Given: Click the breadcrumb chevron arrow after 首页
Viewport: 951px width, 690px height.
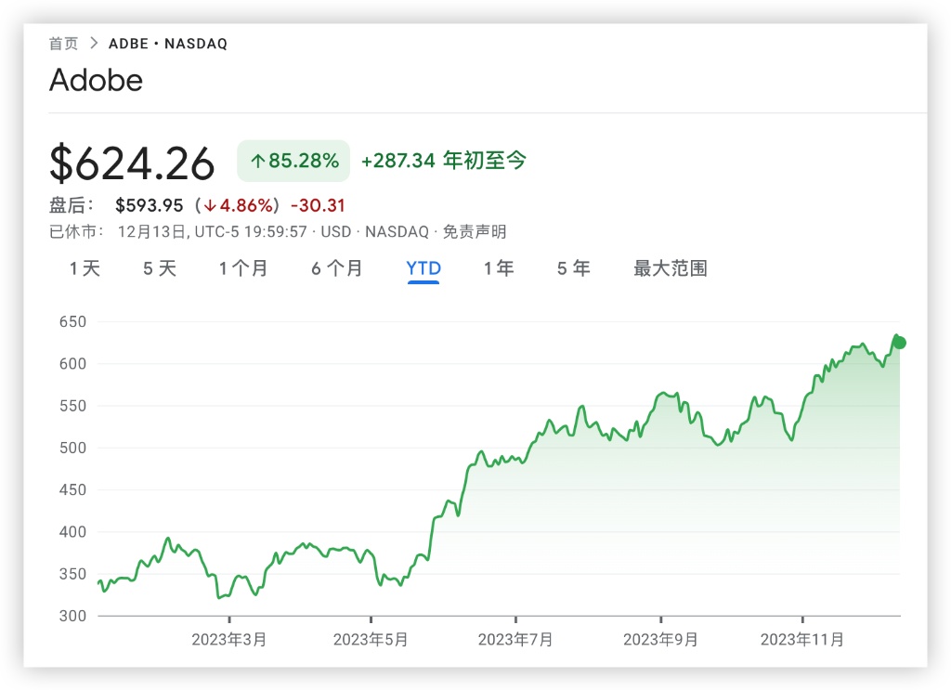Looking at the screenshot, I should [x=93, y=44].
